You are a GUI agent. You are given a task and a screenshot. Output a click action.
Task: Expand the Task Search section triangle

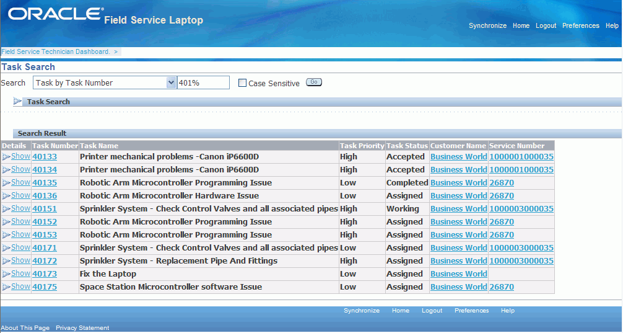(x=17, y=102)
